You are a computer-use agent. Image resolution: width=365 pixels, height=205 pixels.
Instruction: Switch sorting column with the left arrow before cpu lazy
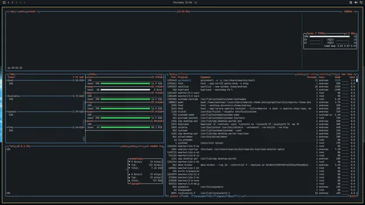click(x=339, y=74)
